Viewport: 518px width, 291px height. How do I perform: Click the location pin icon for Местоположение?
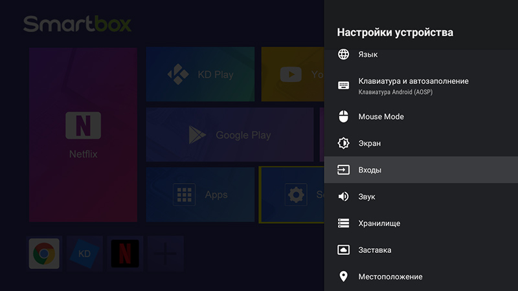click(x=343, y=277)
